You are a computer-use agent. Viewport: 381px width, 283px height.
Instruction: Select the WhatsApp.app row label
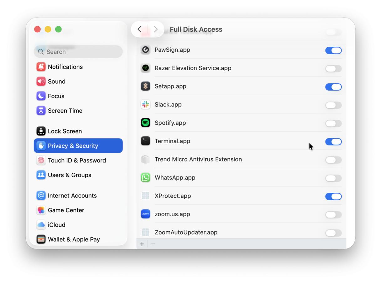coord(175,177)
